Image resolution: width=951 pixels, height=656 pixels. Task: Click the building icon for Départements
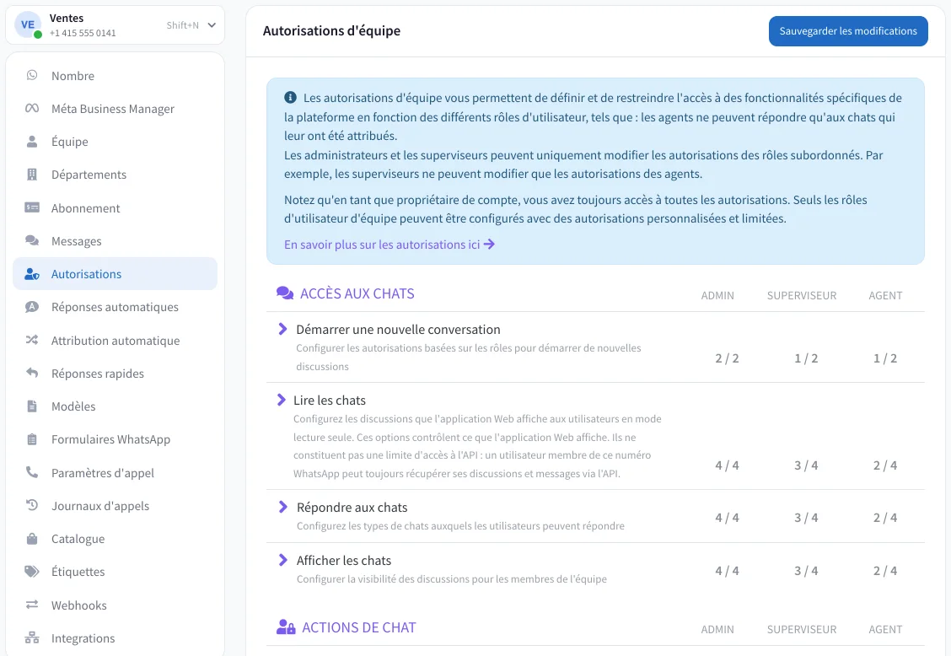point(32,175)
